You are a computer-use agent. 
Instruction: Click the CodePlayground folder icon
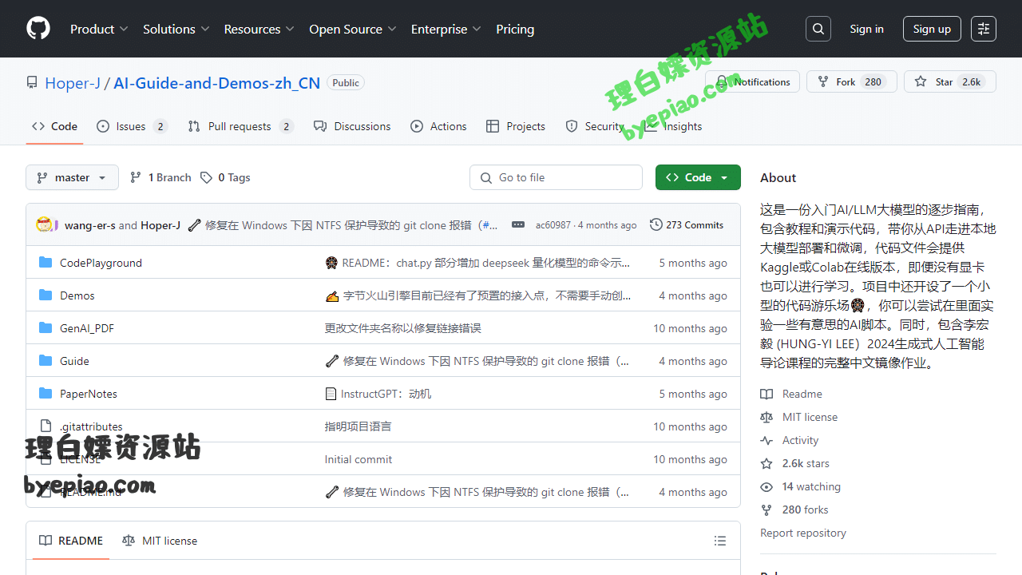(46, 263)
